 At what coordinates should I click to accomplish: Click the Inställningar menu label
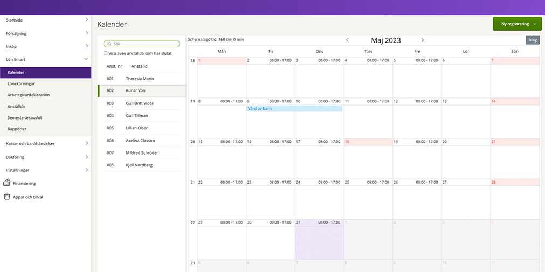click(x=17, y=170)
